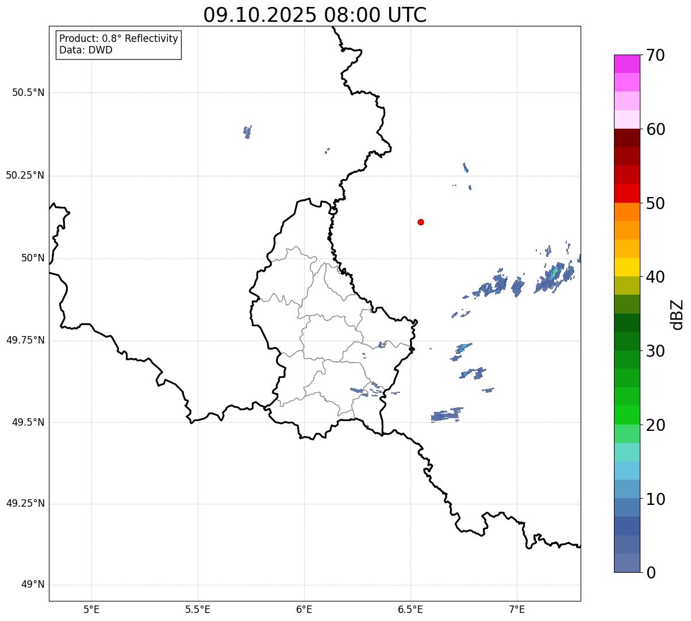
Task: Click the 7°E longitude label
Action: click(x=517, y=609)
